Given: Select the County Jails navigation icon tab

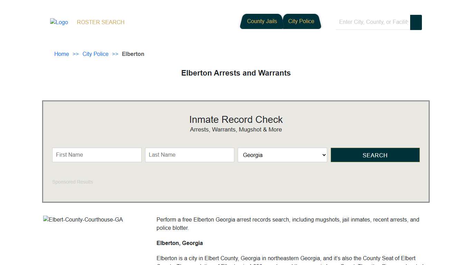Looking at the screenshot, I should (x=262, y=21).
